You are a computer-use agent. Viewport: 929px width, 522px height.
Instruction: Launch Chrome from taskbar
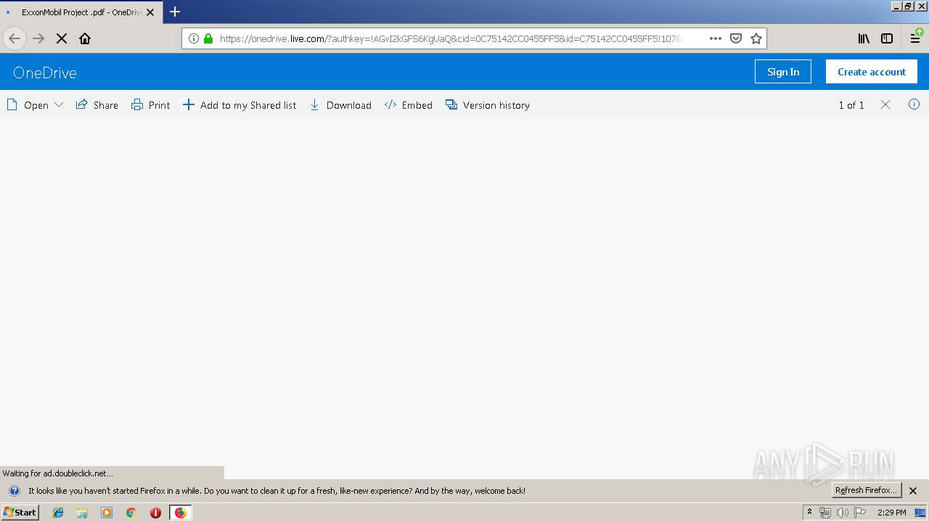click(131, 513)
